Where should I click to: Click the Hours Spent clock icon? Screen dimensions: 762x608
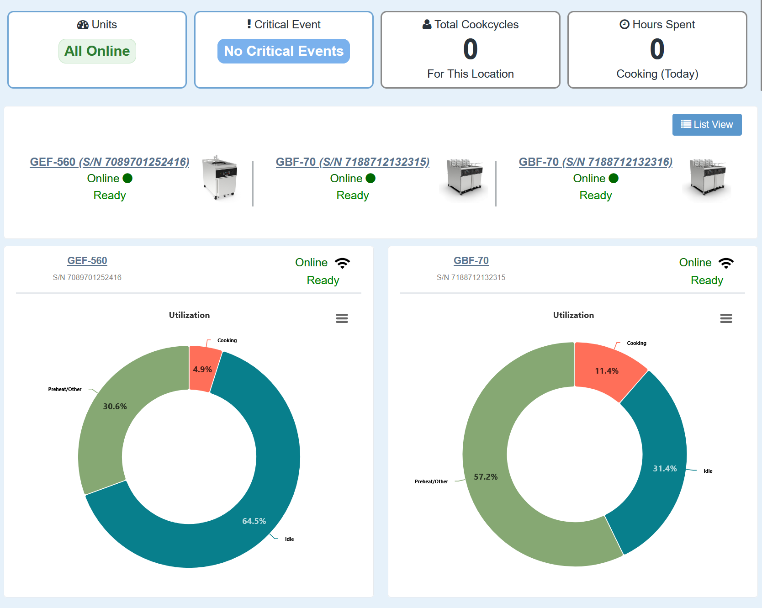[x=624, y=25]
